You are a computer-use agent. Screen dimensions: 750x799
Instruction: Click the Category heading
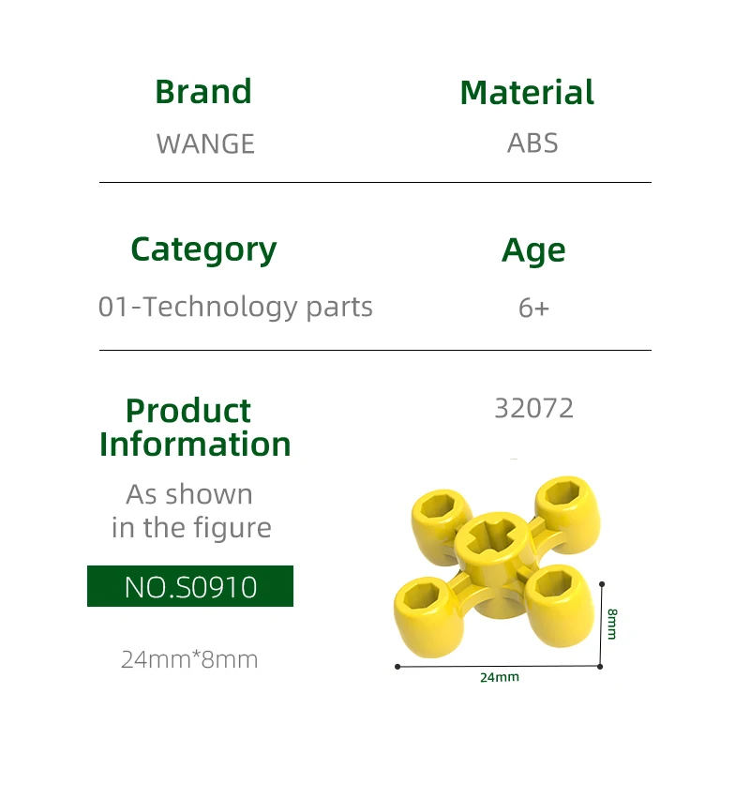[203, 249]
